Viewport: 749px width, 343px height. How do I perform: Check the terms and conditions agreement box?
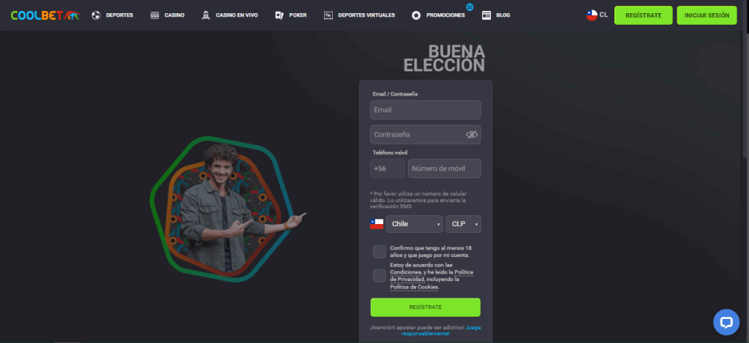pyautogui.click(x=380, y=275)
